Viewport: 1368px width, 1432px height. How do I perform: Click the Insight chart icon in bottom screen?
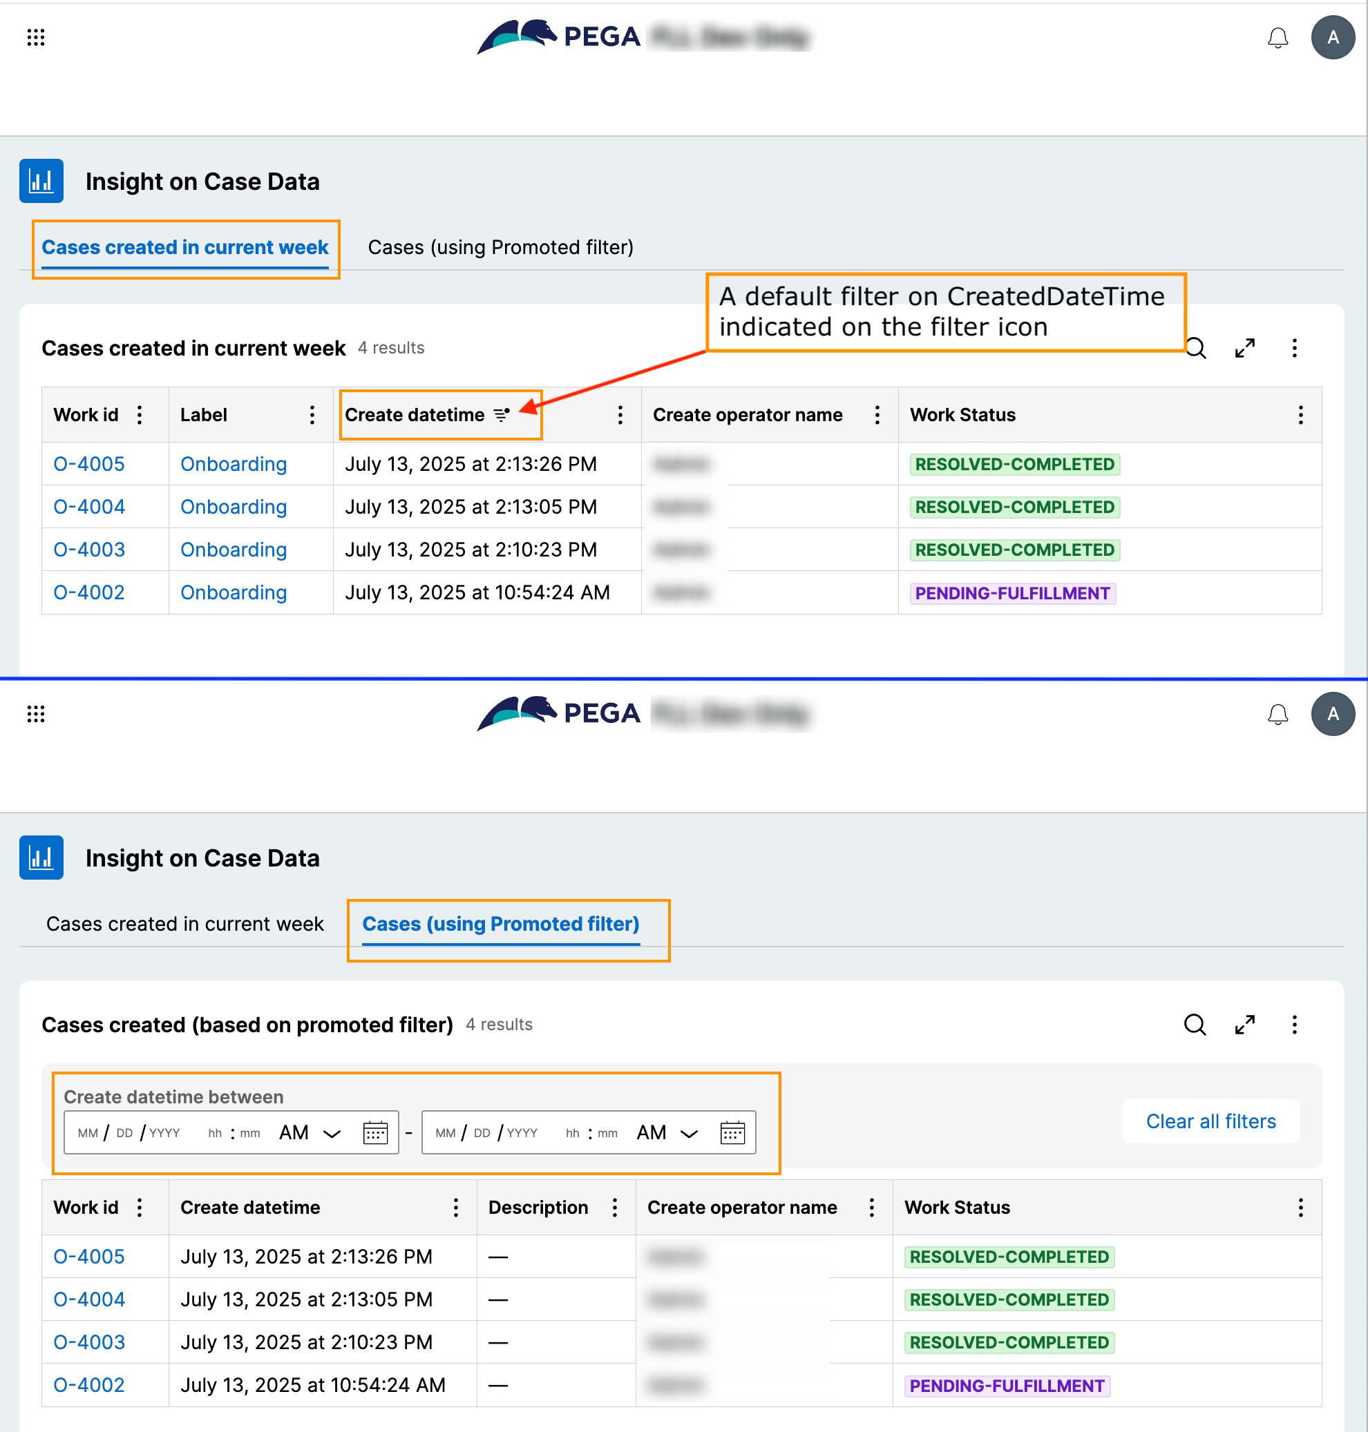41,857
